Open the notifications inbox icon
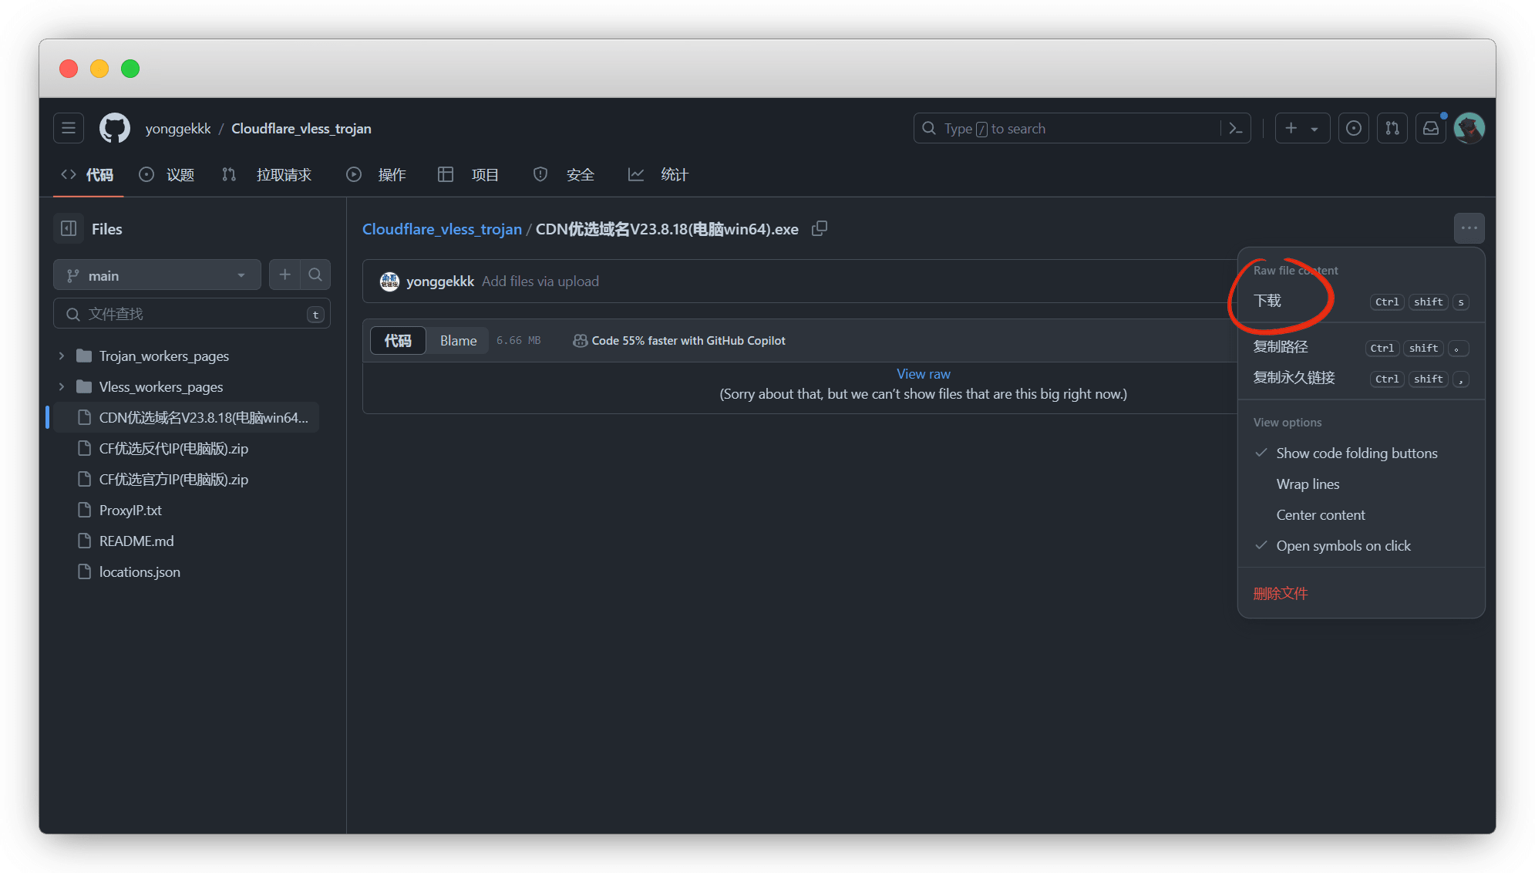Screen dimensions: 1535x873 point(1430,129)
